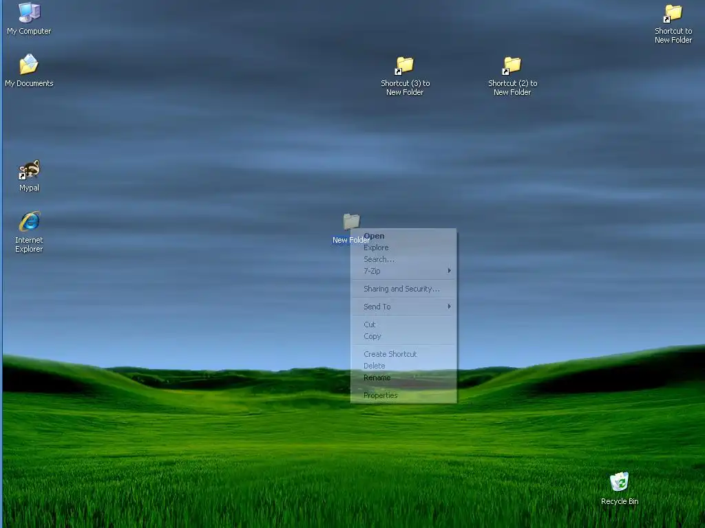This screenshot has height=528, width=705.
Task: Click Sharing and Security... menu item
Action: pos(403,289)
